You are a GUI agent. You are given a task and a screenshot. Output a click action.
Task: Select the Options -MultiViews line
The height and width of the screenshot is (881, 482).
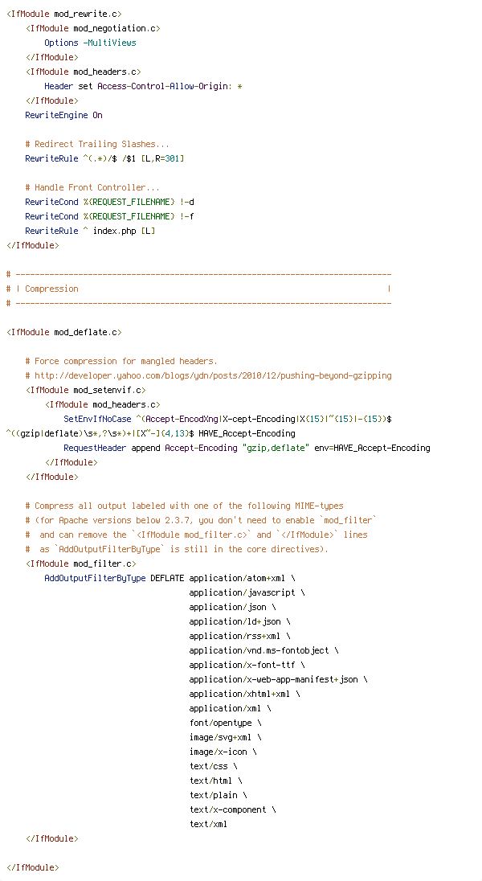(90, 43)
